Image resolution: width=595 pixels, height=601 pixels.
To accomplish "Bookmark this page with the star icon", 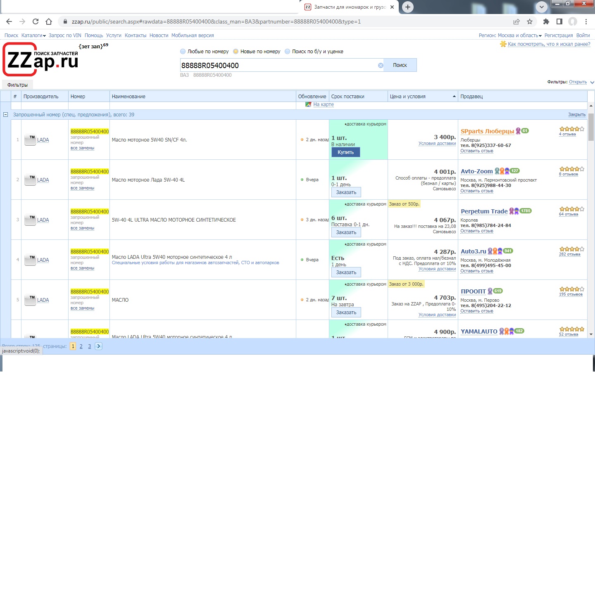I will (530, 21).
